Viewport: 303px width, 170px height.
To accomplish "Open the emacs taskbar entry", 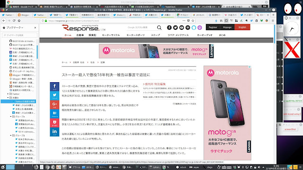I will tap(115, 167).
